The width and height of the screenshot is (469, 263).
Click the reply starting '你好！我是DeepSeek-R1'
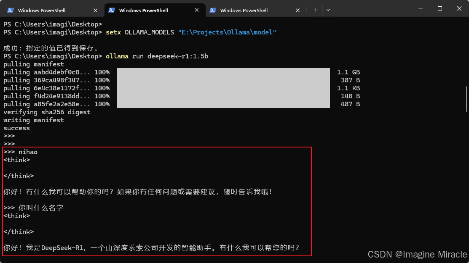(151, 248)
